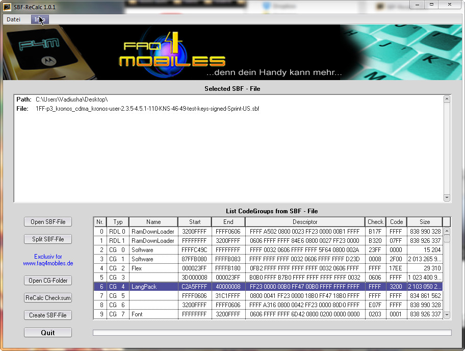Open the www.faq4mobiles.de link
Viewport: 465px width, 351px height.
point(48,263)
